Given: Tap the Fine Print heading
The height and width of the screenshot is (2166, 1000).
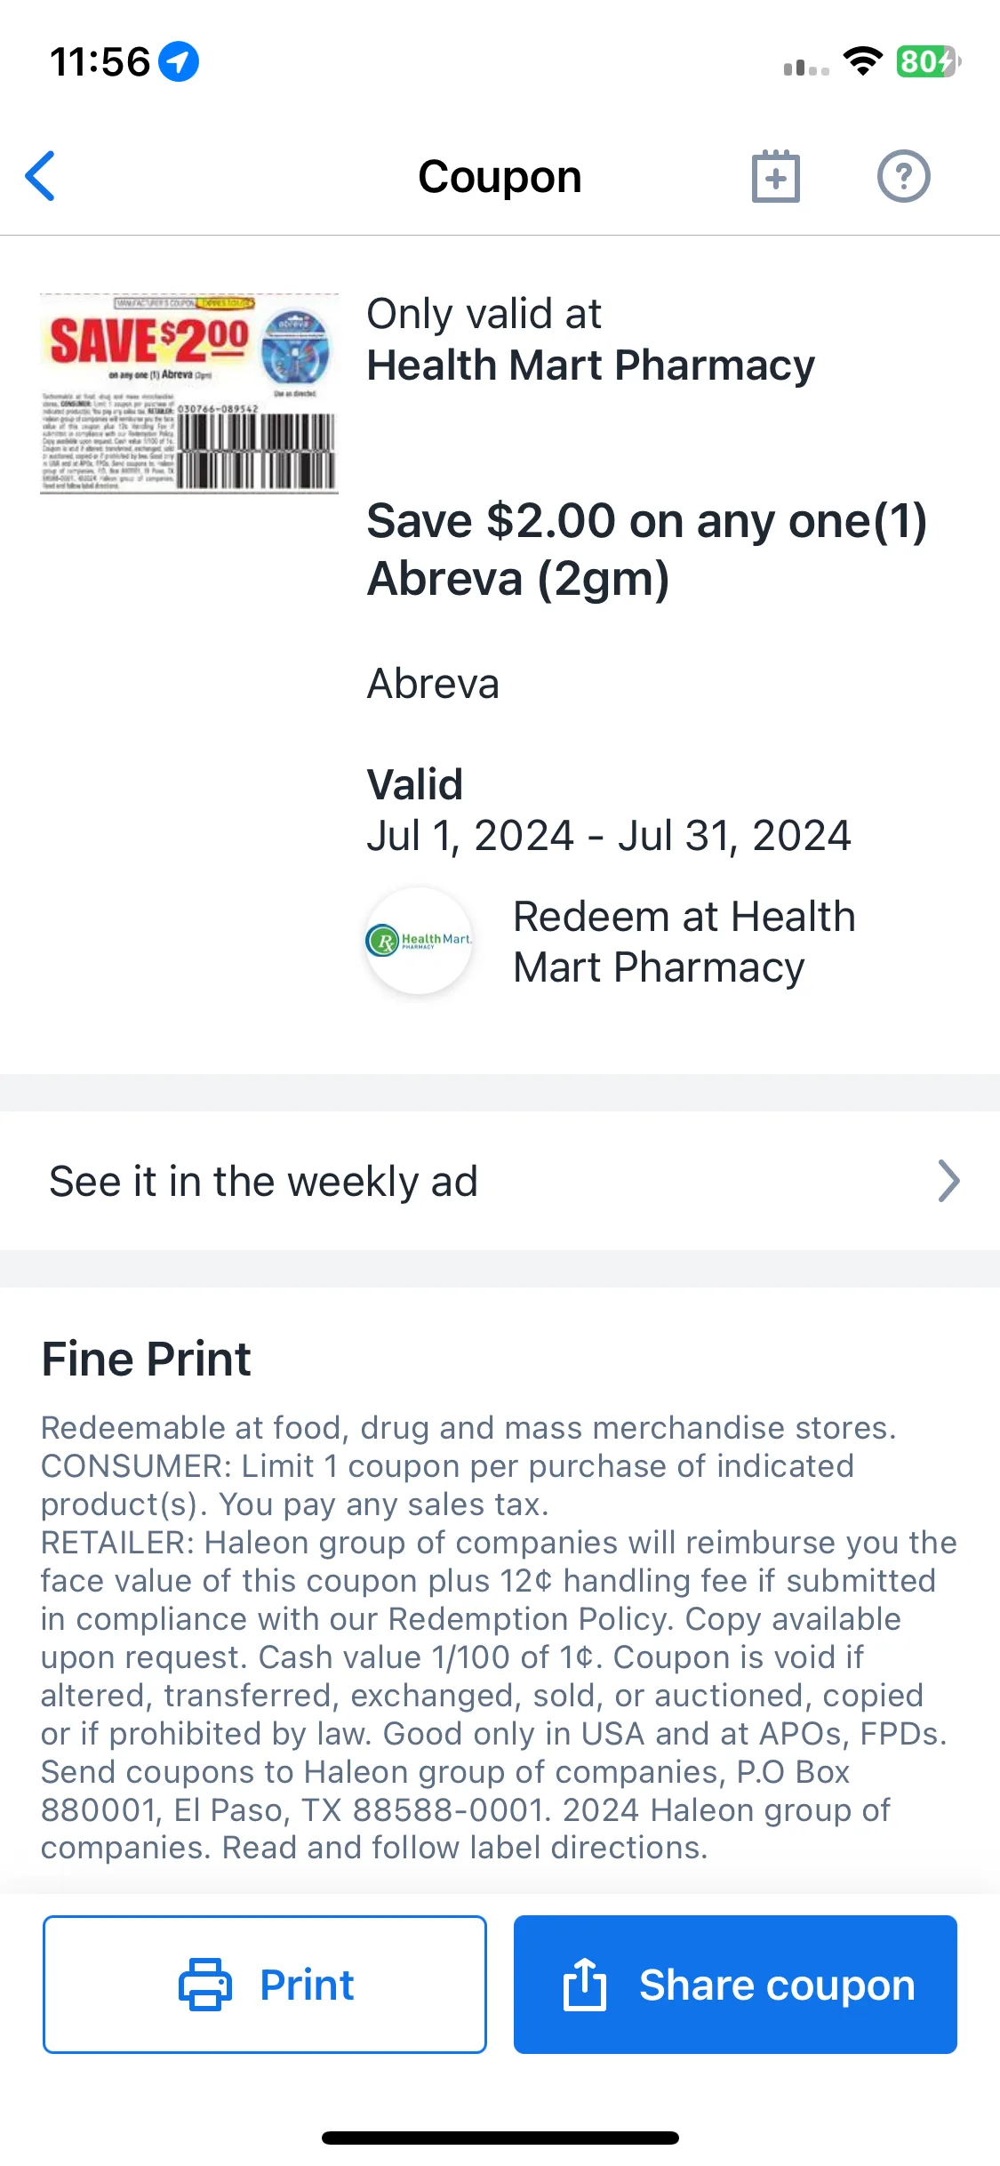Looking at the screenshot, I should click(x=147, y=1359).
